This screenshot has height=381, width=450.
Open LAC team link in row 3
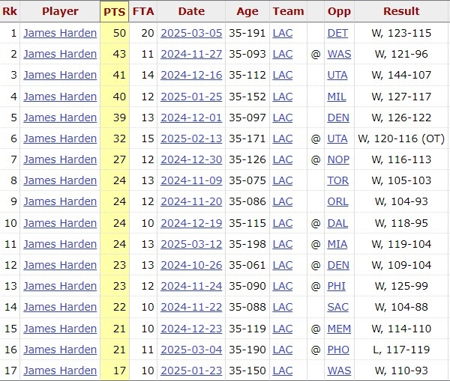(283, 76)
